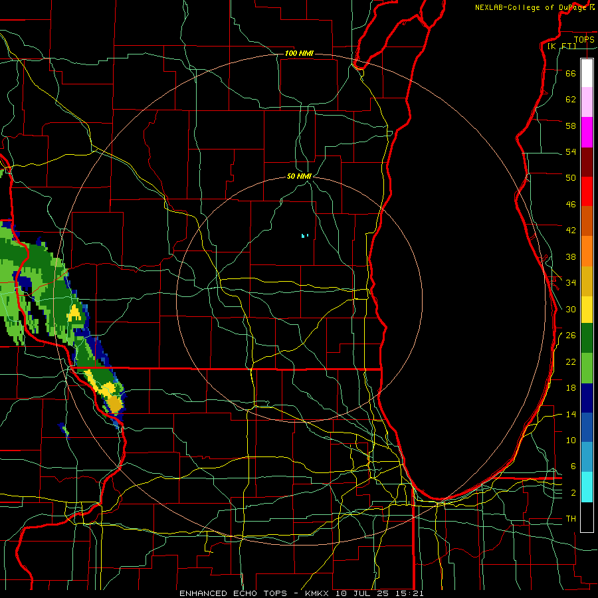598x598 pixels.
Task: Click the "K FT" units label
Action: (561, 46)
